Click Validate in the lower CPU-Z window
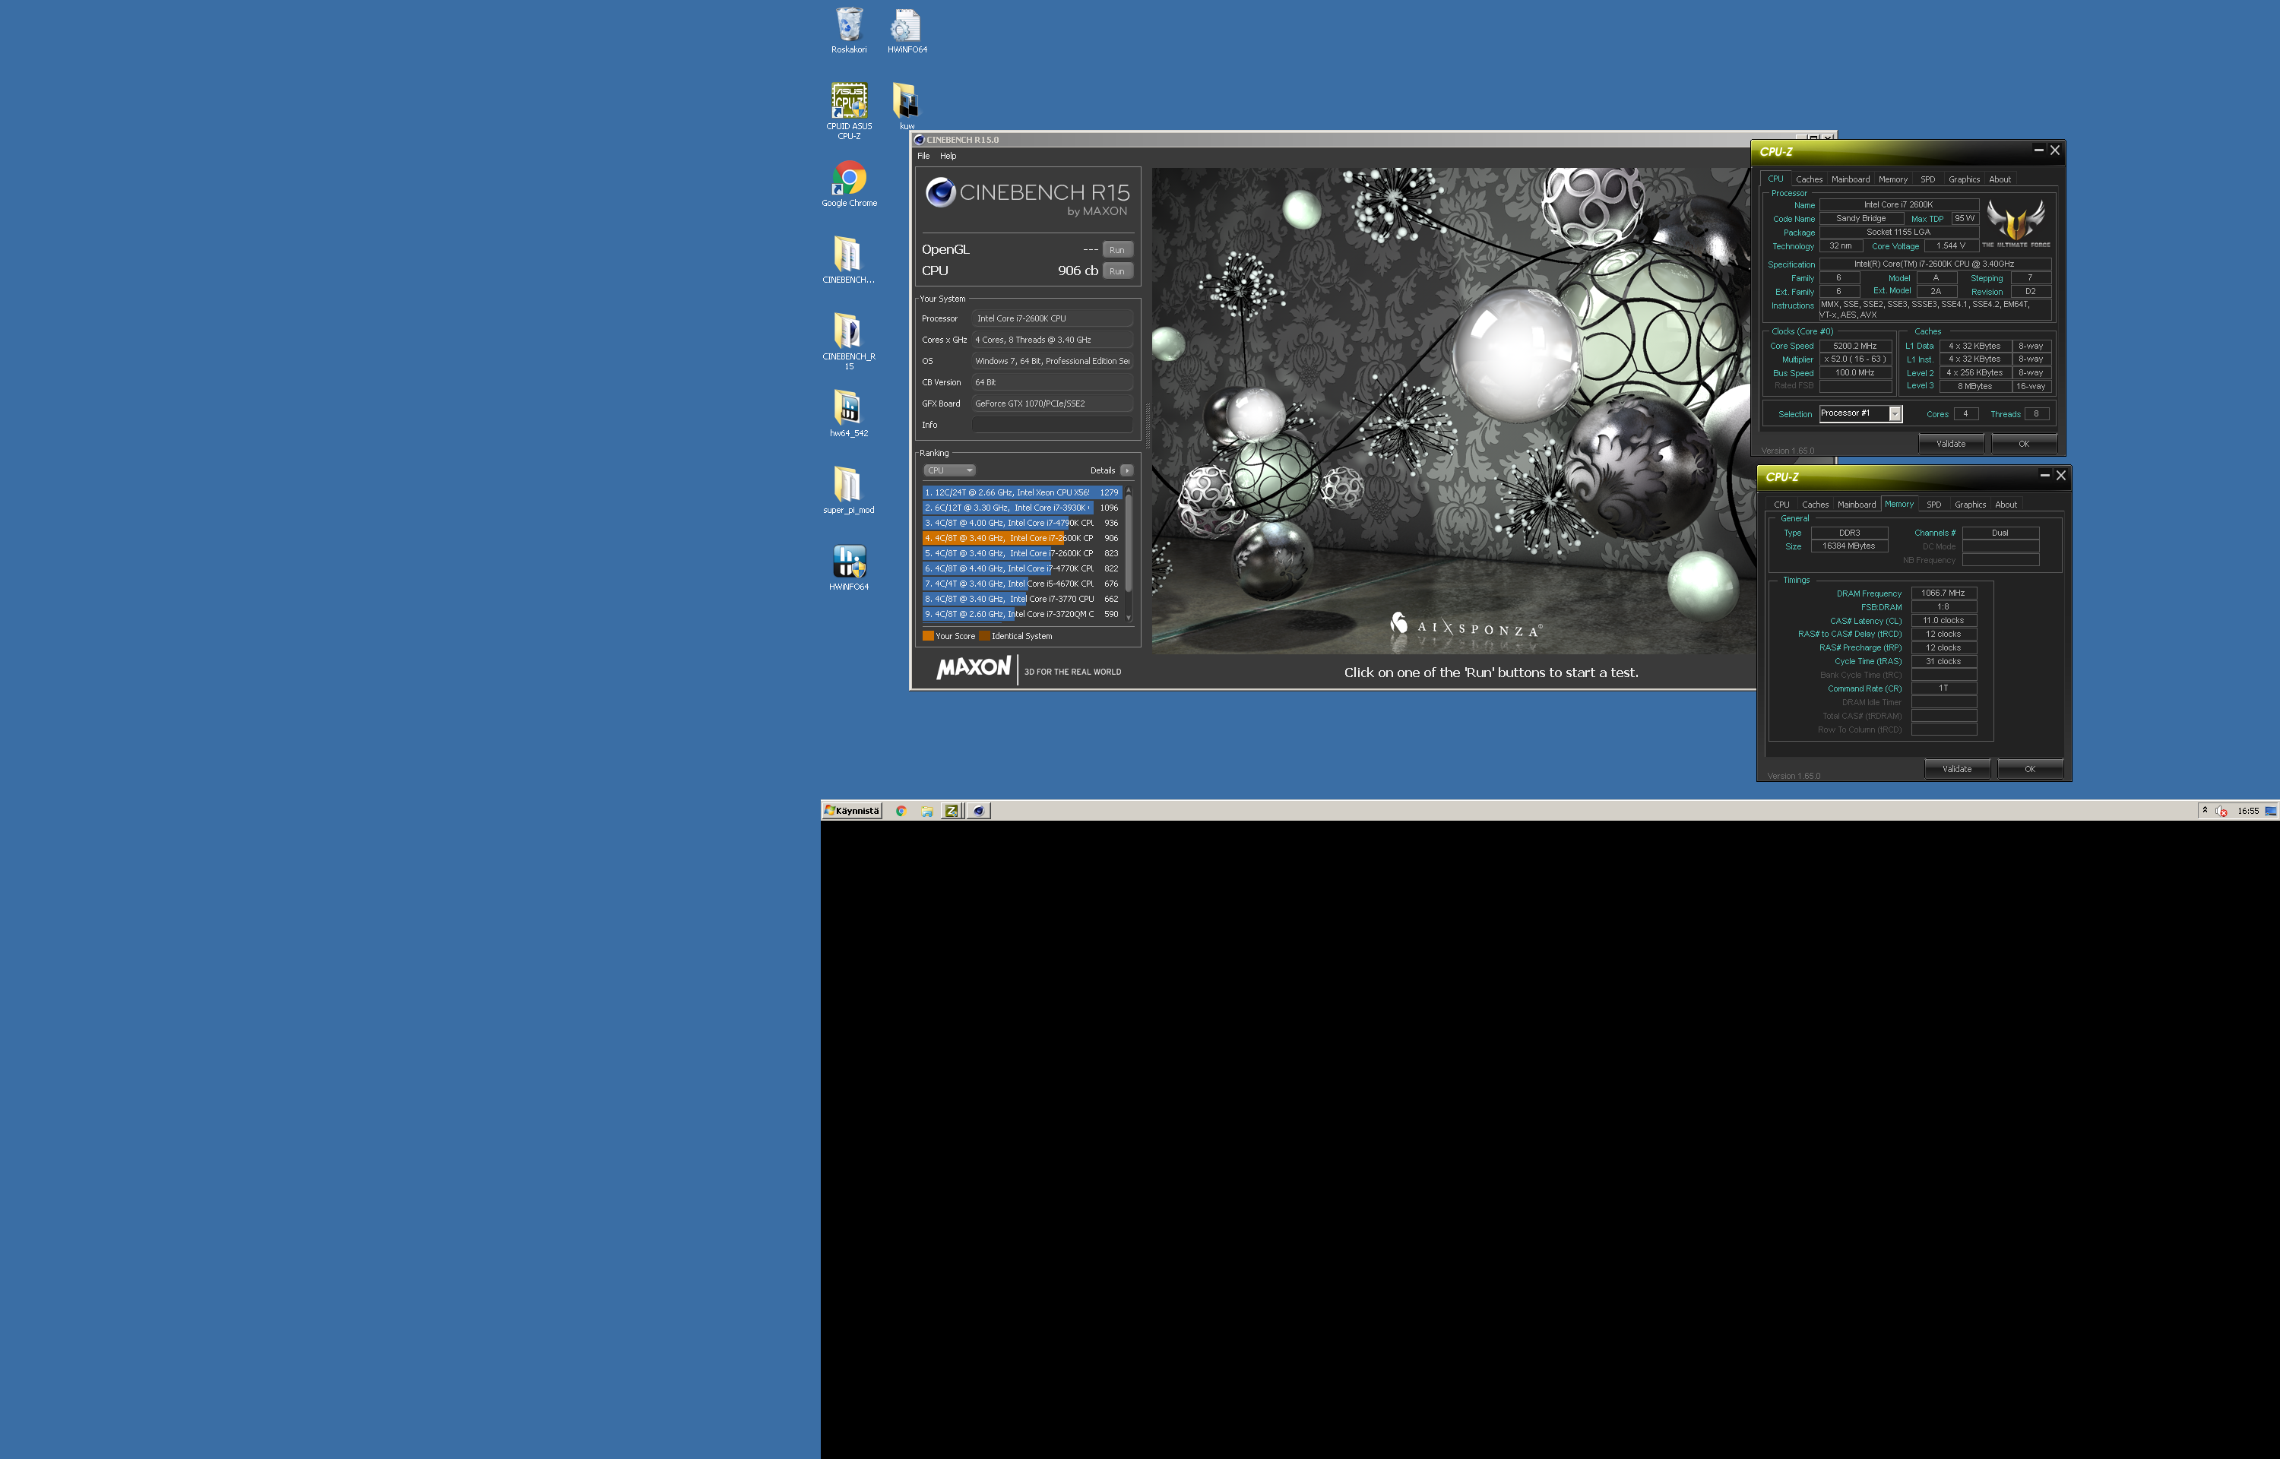This screenshot has width=2280, height=1459. (x=1956, y=768)
